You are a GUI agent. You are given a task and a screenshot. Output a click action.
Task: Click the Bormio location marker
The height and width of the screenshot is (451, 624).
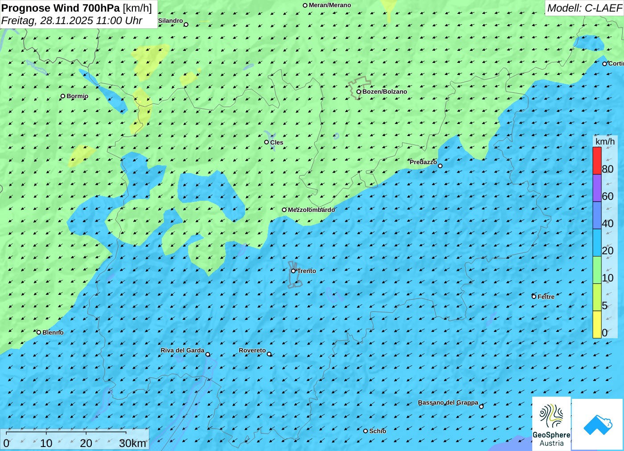tap(63, 96)
